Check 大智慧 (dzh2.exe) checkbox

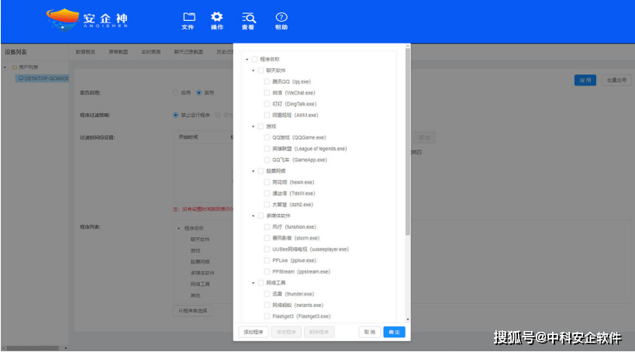pyautogui.click(x=267, y=205)
